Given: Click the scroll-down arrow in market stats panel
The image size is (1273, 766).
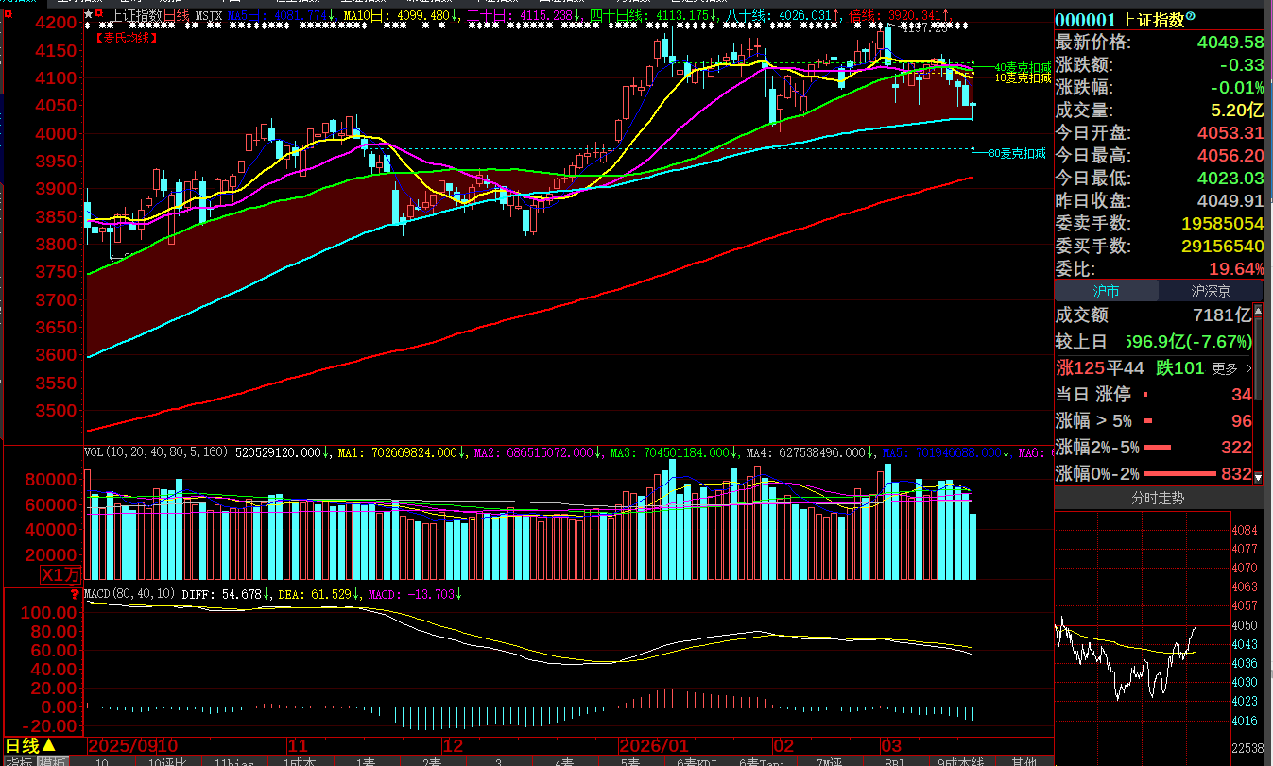Looking at the screenshot, I should [1257, 478].
